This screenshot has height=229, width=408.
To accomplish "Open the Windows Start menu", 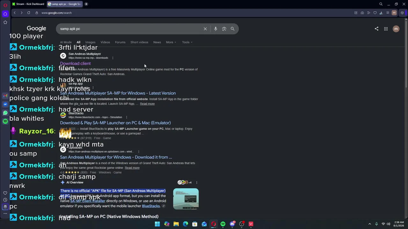I will [x=157, y=224].
